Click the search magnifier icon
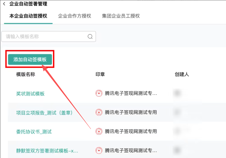 tap(90, 36)
